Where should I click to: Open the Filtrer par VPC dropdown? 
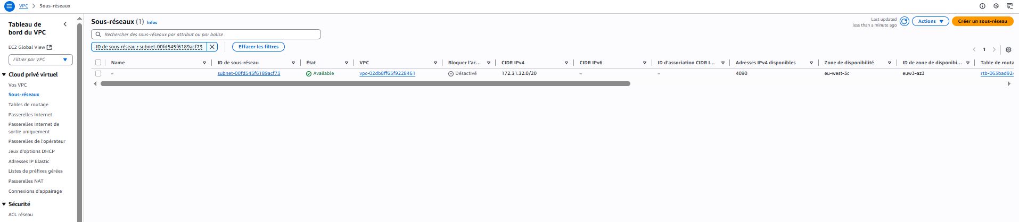[40, 59]
